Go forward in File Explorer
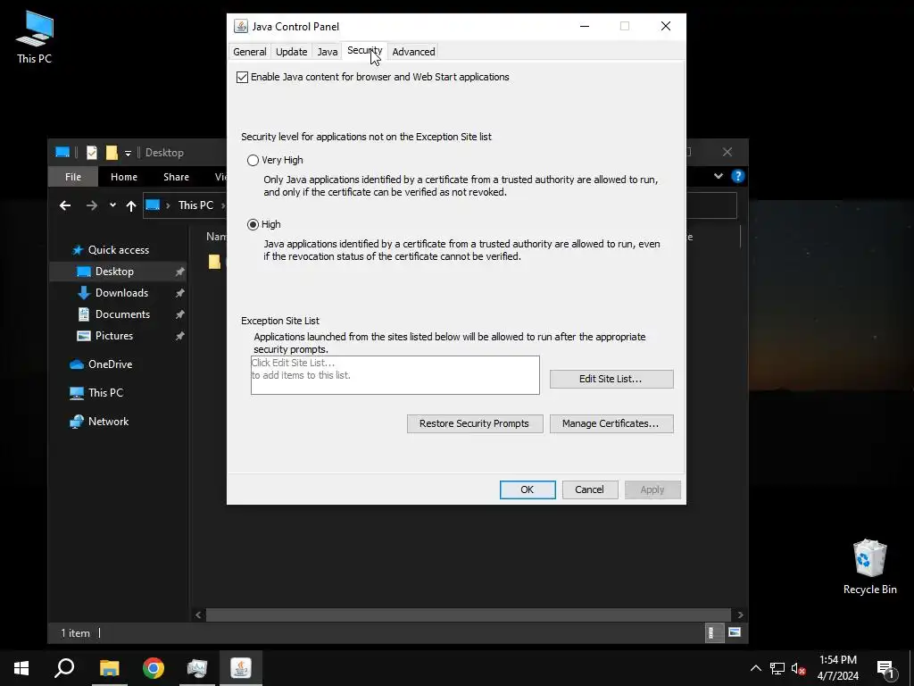 [92, 205]
